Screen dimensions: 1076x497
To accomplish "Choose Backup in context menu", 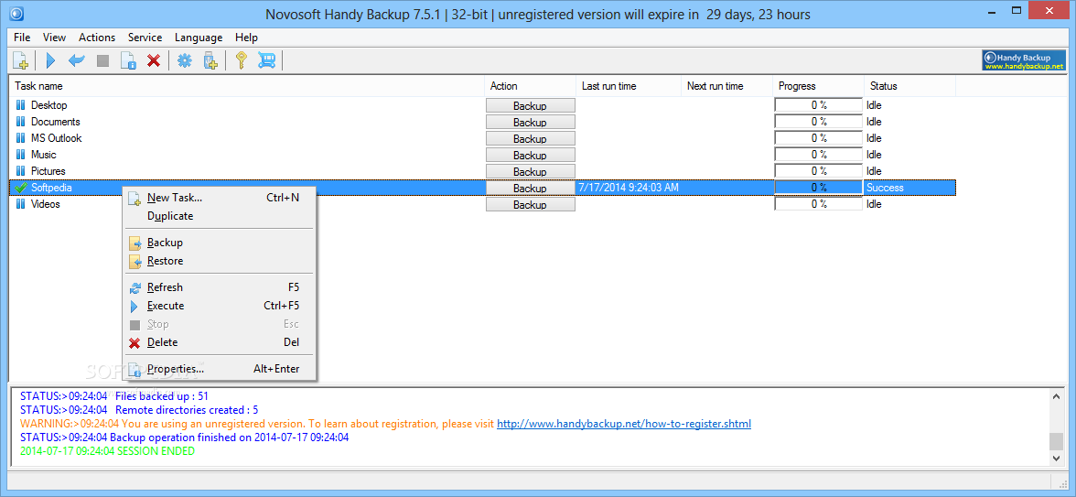I will (x=219, y=243).
